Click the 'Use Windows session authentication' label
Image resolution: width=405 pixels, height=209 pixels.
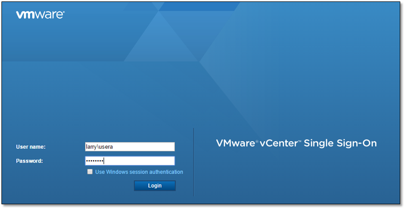(x=139, y=172)
